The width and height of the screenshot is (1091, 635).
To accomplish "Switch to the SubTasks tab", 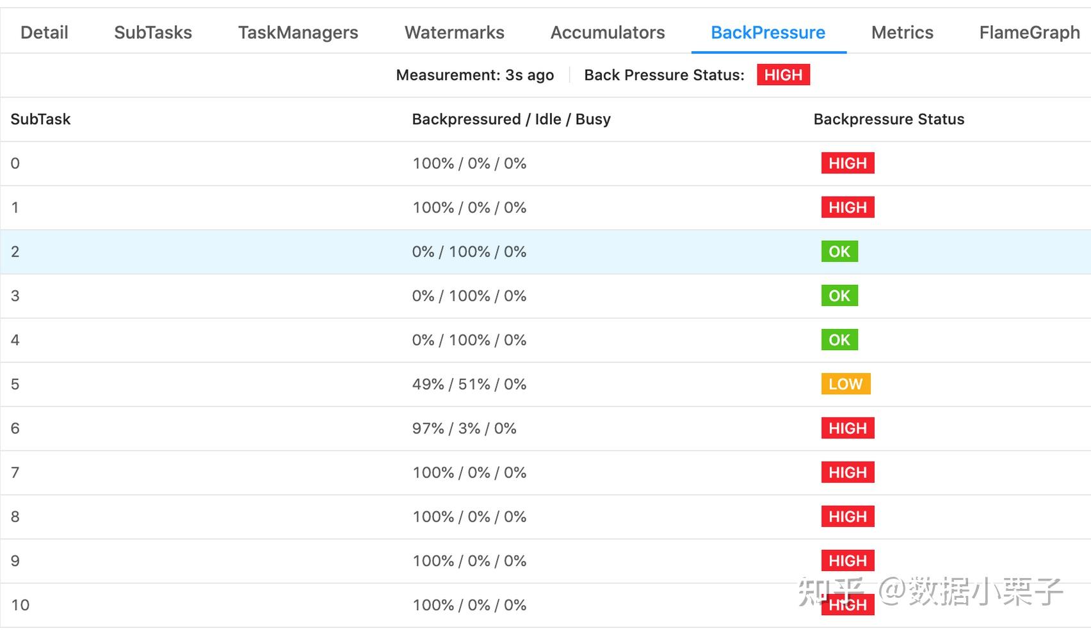I will tap(153, 33).
